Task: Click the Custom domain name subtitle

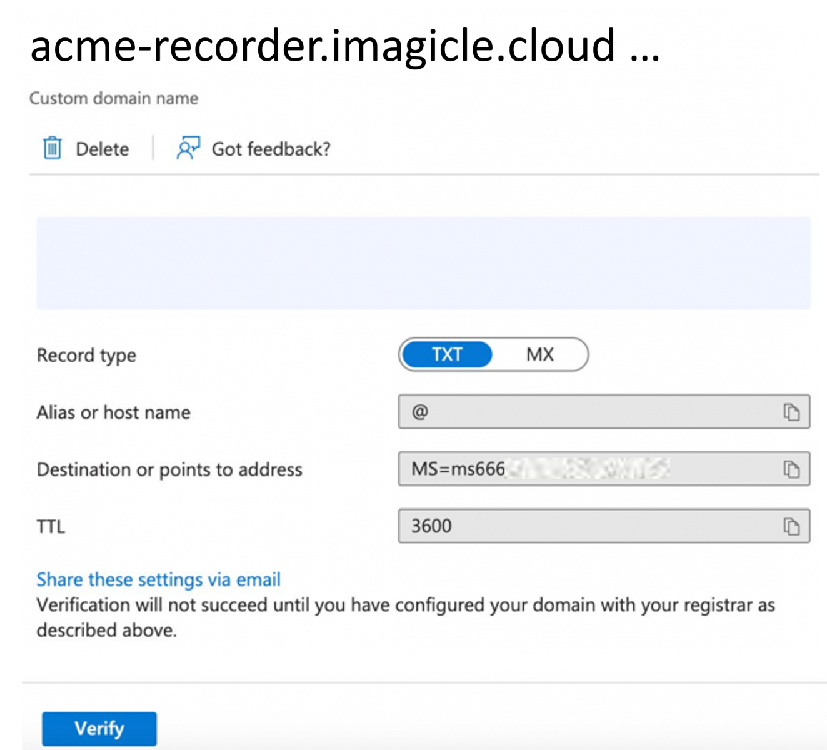Action: pos(114,99)
